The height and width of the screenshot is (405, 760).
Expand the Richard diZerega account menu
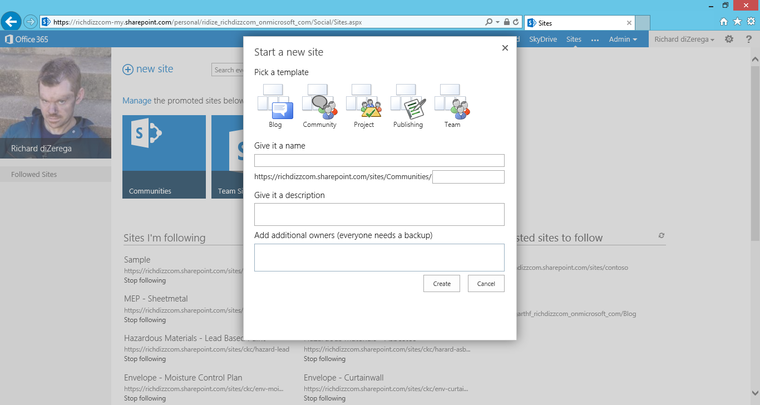684,39
